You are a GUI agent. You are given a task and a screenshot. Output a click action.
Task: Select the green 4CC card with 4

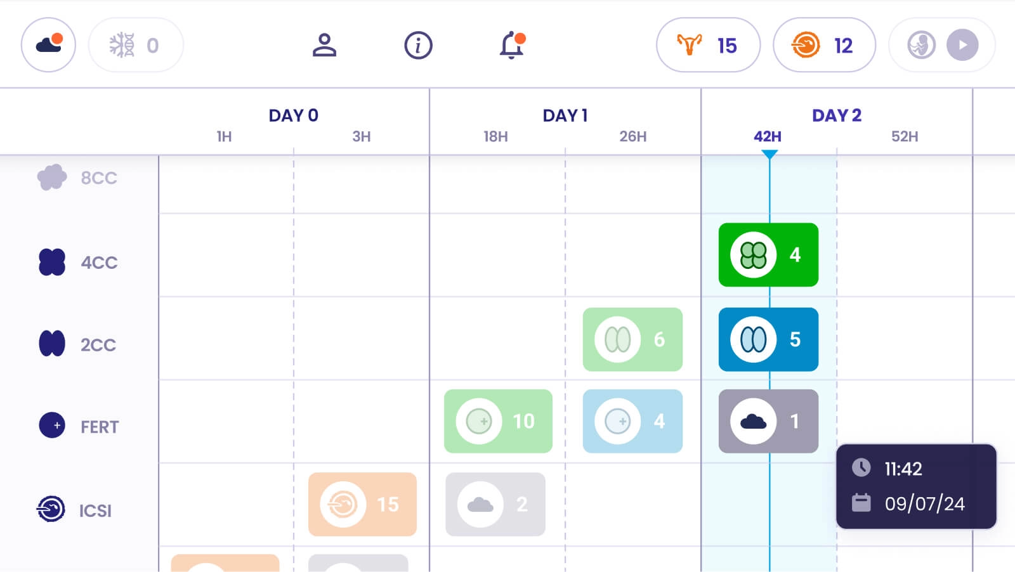[768, 255]
